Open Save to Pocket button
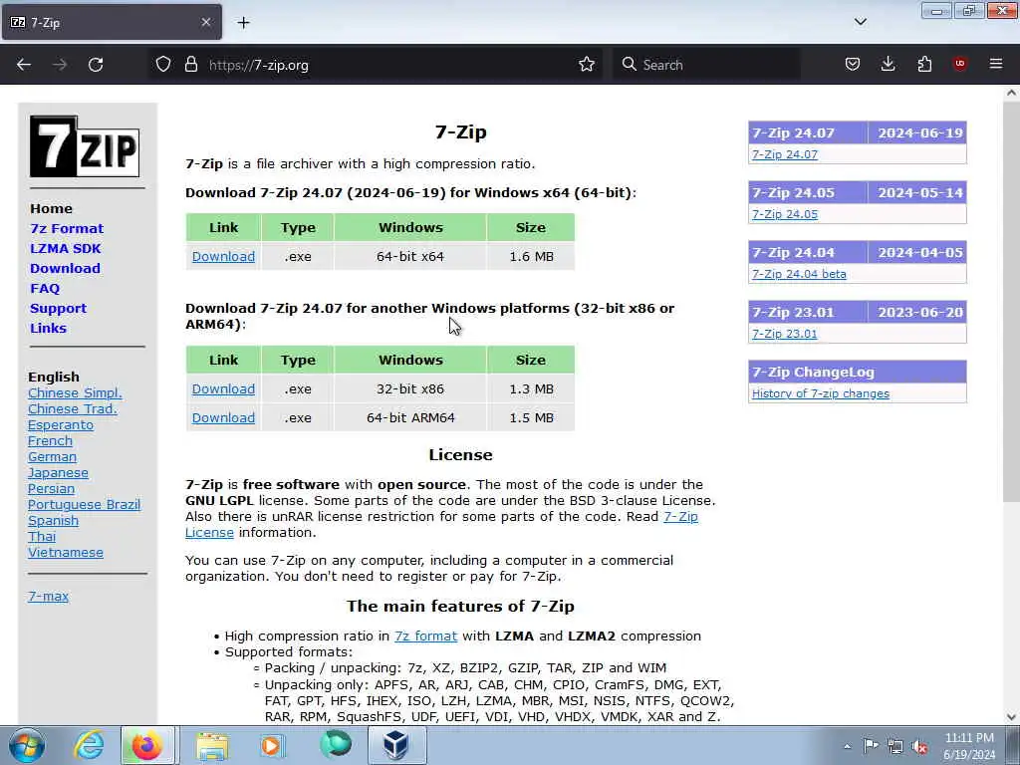 (853, 65)
